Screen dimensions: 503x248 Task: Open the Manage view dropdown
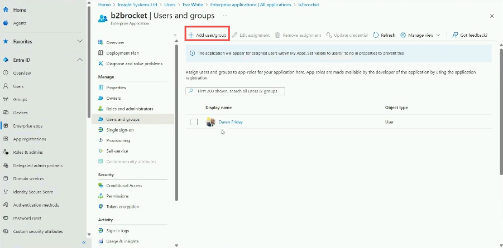[420, 35]
